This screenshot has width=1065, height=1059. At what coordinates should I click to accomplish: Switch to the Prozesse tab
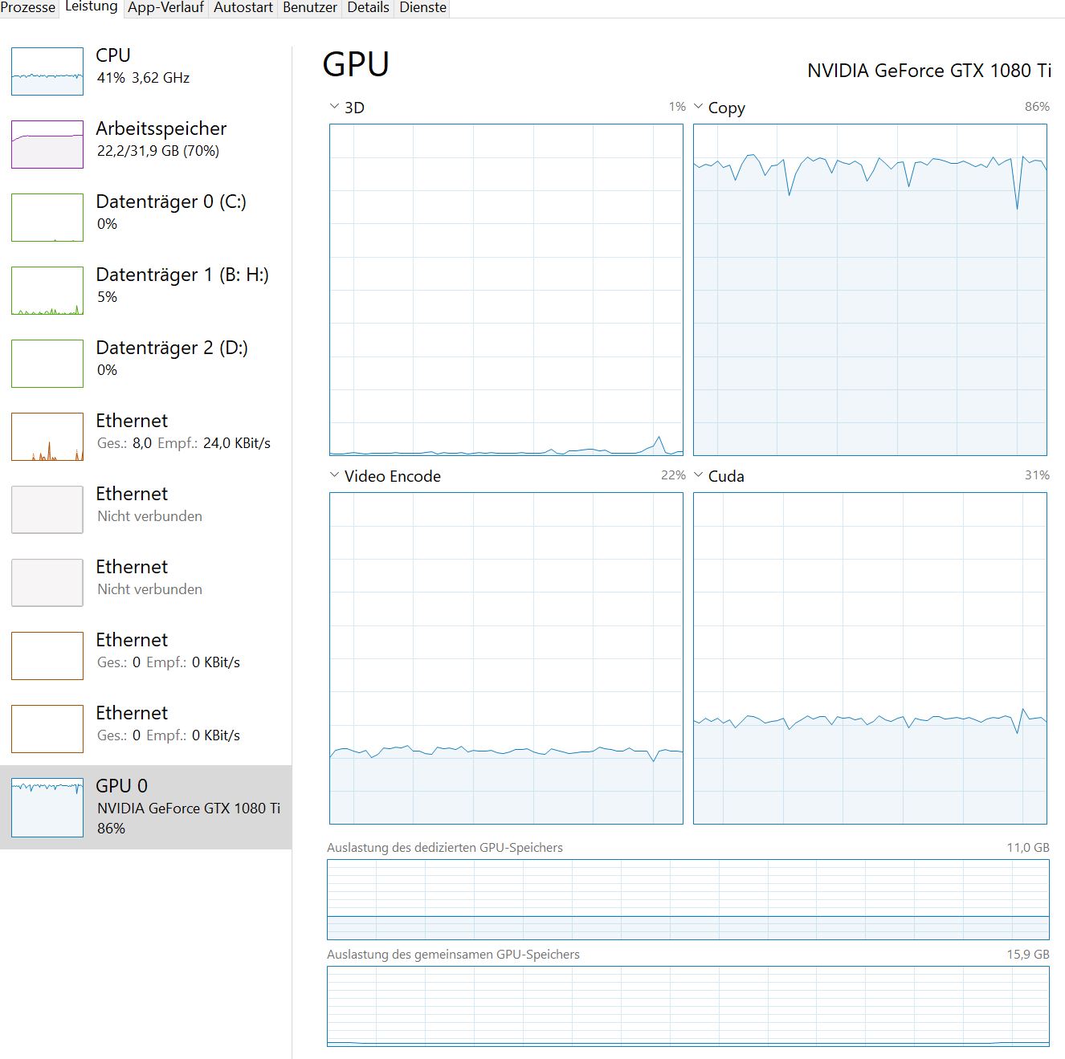point(28,8)
